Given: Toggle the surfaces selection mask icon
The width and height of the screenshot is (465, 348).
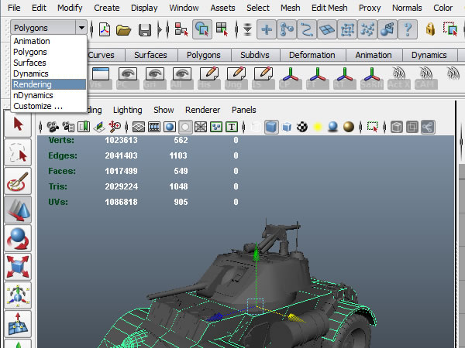Looking at the screenshot, I should pos(327,29).
